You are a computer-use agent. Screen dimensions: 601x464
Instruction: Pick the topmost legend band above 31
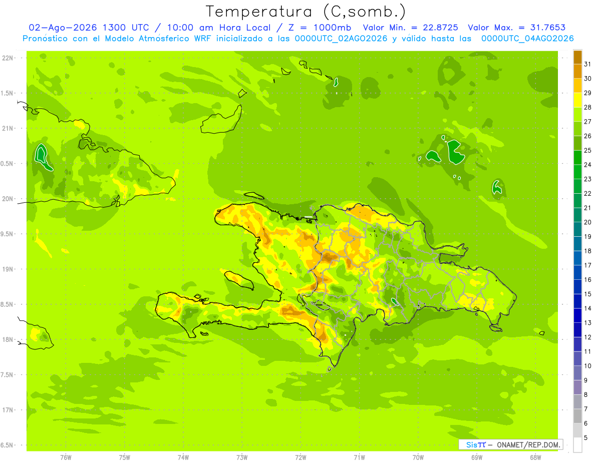(x=577, y=57)
